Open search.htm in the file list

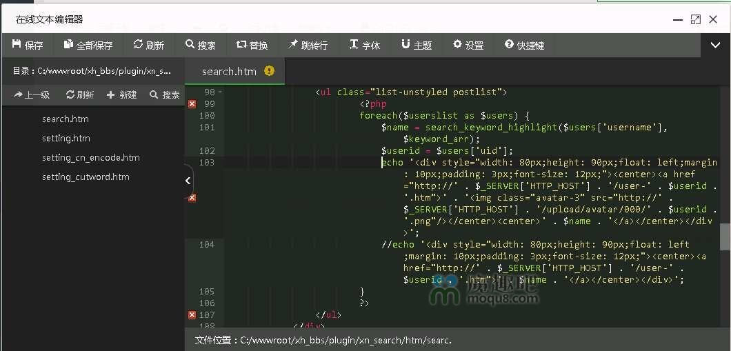click(66, 119)
